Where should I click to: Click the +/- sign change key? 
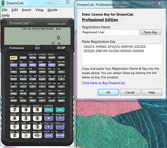[x=37, y=136]
